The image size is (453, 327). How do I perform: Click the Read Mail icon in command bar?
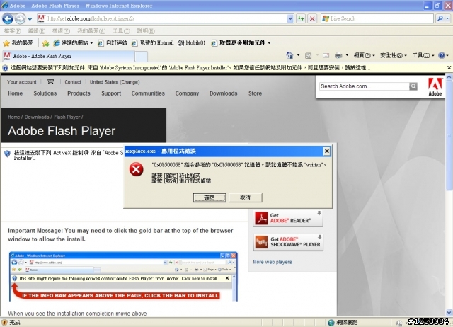tap(326, 55)
